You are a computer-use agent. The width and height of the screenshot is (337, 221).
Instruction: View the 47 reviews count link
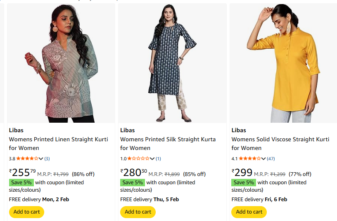pyautogui.click(x=271, y=159)
